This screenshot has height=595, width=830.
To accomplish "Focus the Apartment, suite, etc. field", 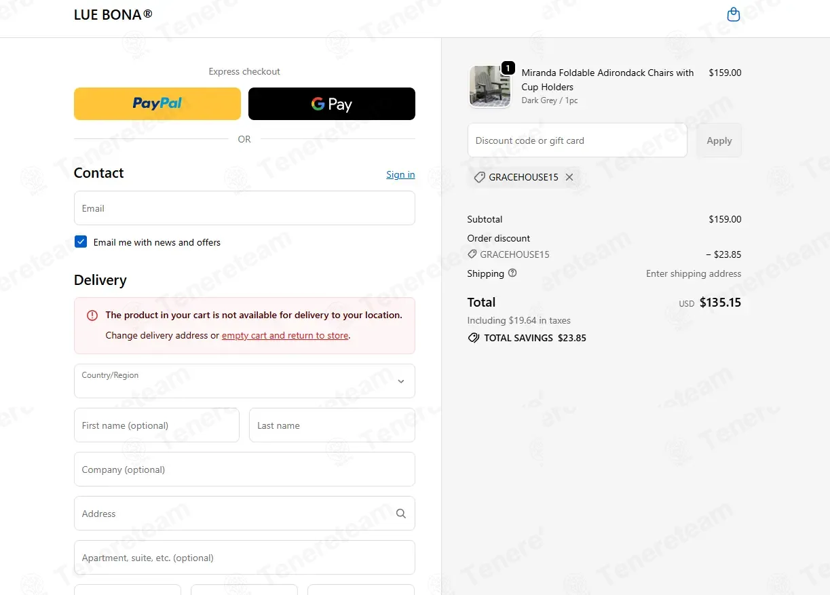I will click(x=244, y=557).
